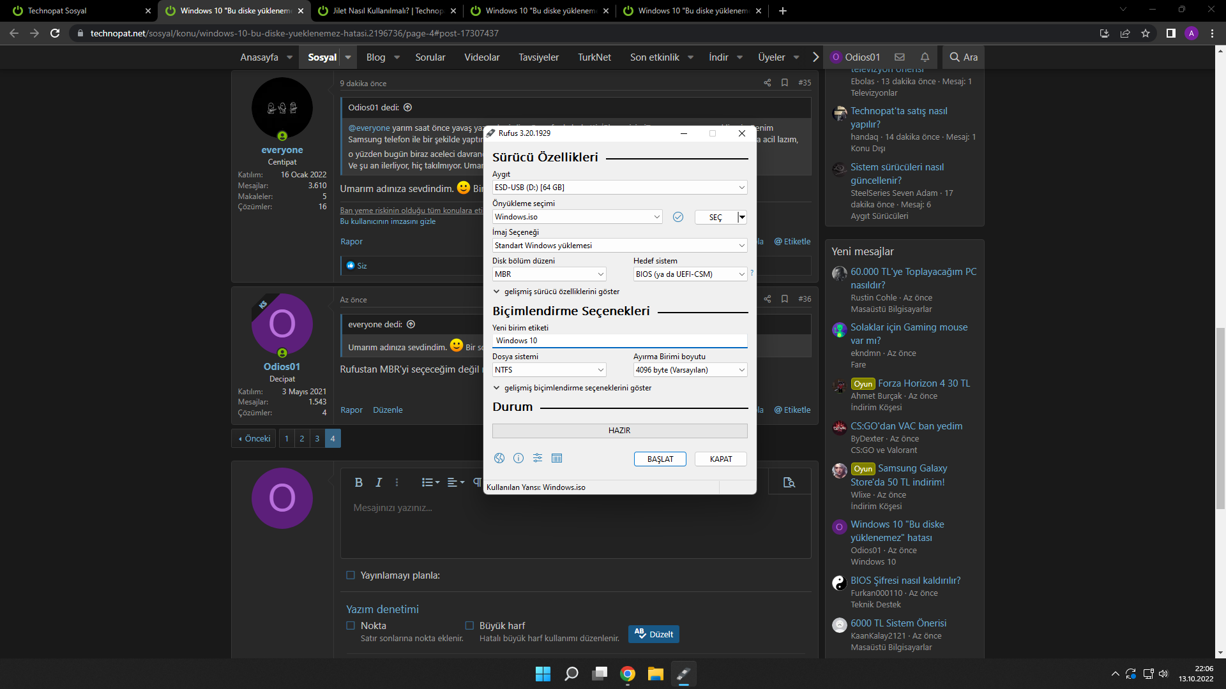
Task: Check the Nokta spelling option
Action: tap(351, 626)
